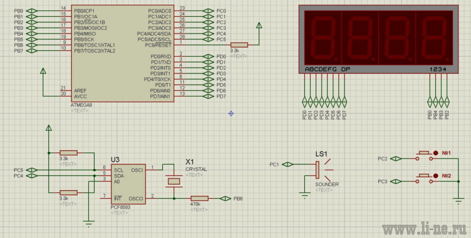Click the SOUNDER value label
471x238 pixels.
327,184
